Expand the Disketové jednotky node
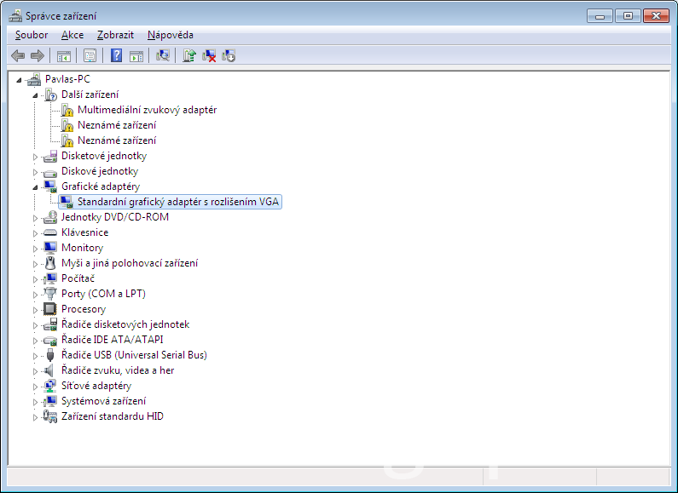 pyautogui.click(x=36, y=157)
